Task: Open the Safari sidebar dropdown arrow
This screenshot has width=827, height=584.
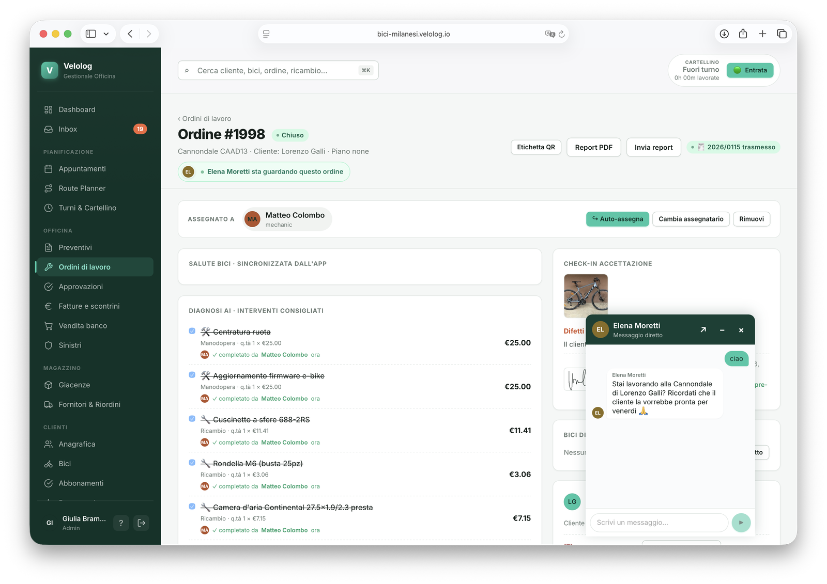Action: click(x=106, y=34)
